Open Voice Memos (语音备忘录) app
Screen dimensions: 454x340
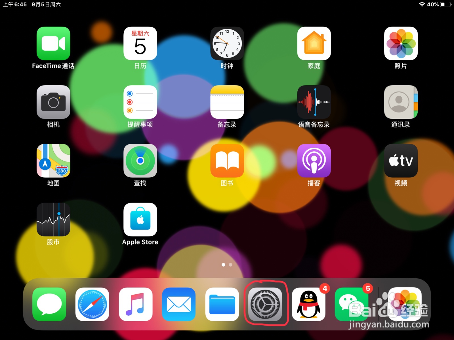[314, 102]
